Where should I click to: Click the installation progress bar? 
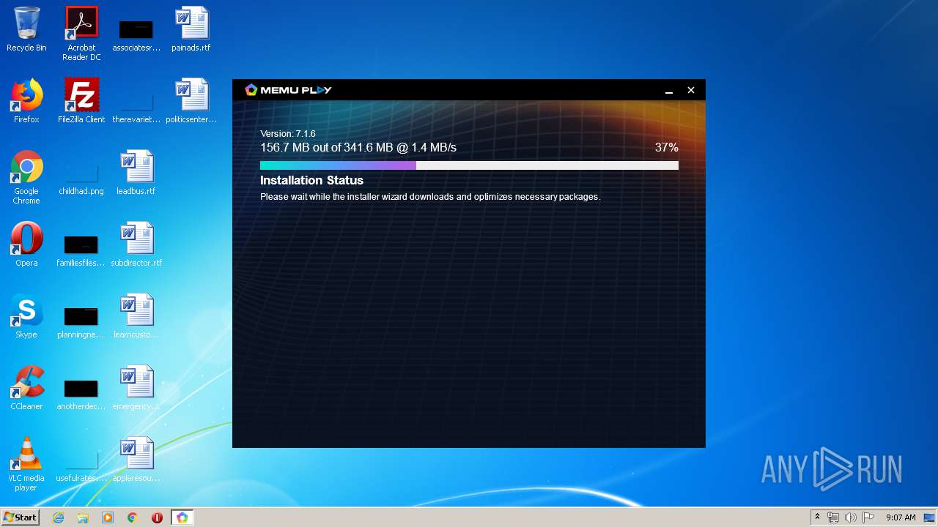(469, 165)
